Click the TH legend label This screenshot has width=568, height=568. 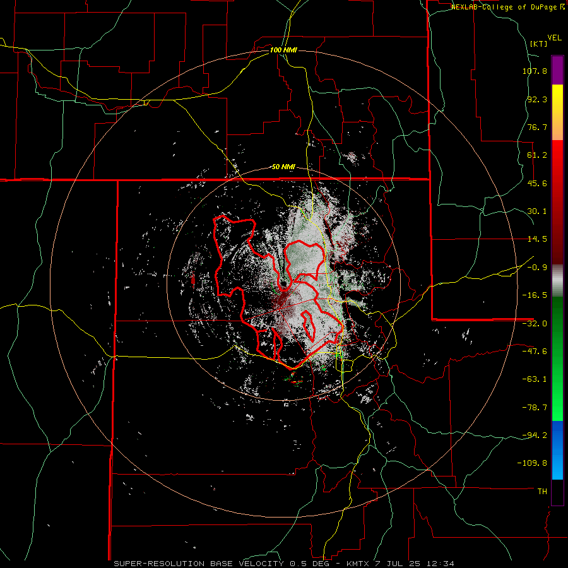pyautogui.click(x=542, y=492)
